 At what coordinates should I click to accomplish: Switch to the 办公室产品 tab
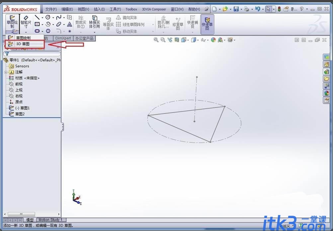click(84, 38)
